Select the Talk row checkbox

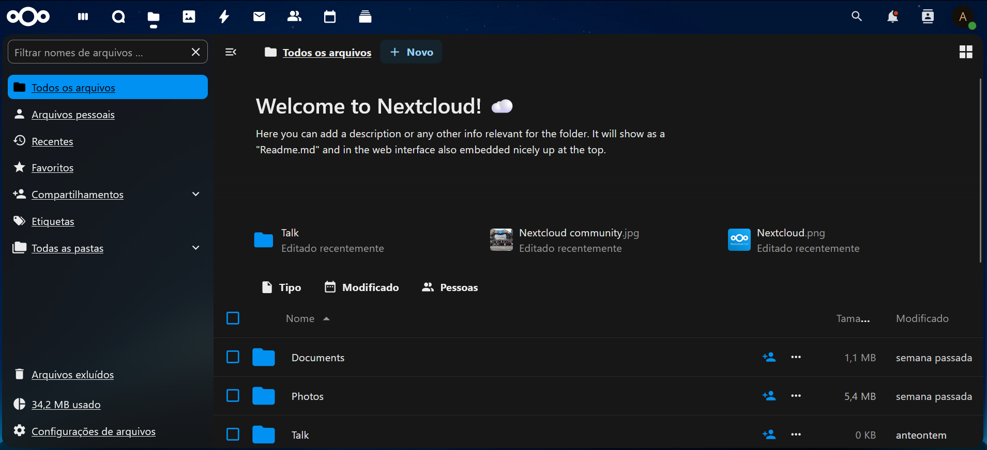pyautogui.click(x=233, y=435)
